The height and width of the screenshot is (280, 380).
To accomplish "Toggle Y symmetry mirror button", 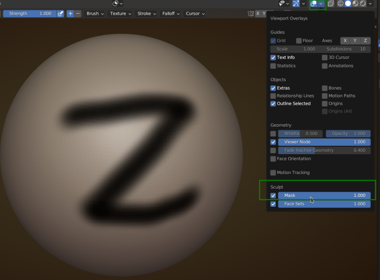I will 264,14.
